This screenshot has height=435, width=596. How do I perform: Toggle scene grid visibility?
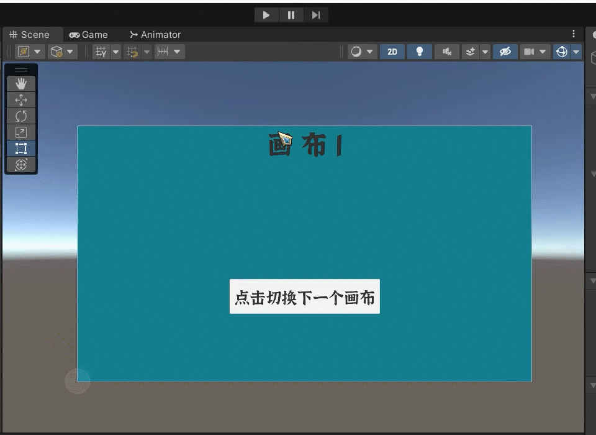tap(101, 52)
